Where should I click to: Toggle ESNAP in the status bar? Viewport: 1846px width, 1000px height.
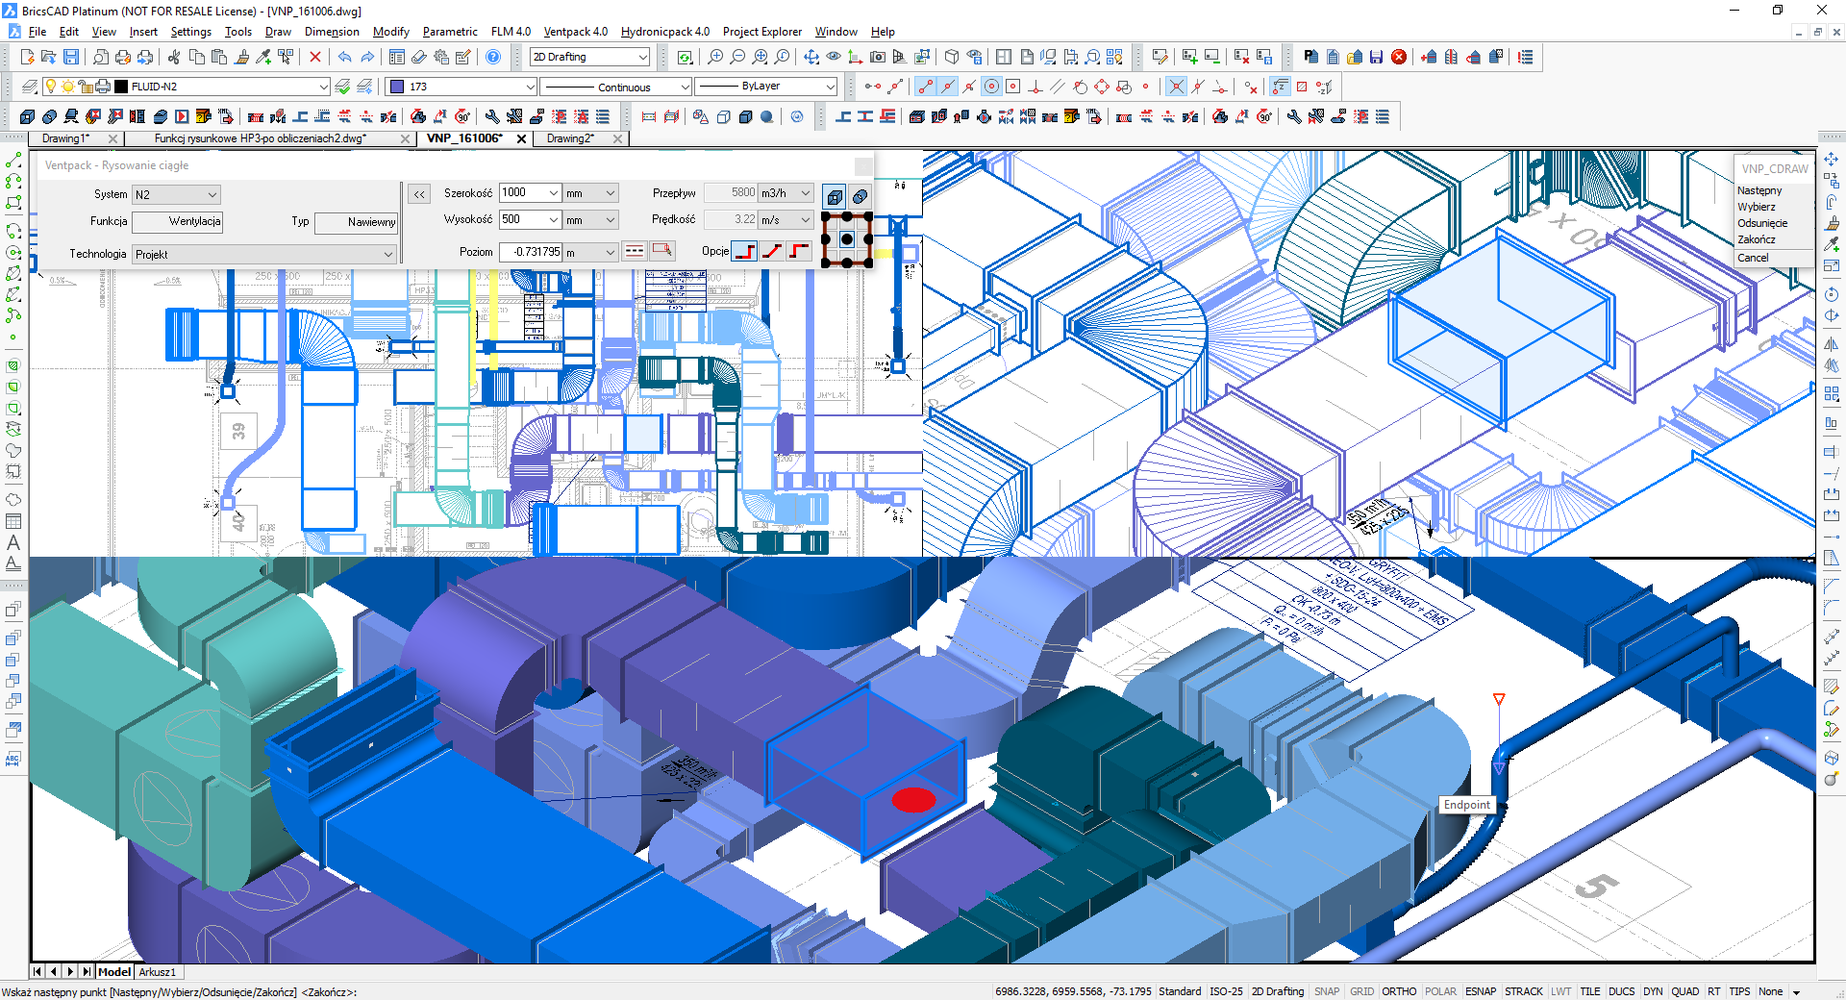coord(1480,991)
